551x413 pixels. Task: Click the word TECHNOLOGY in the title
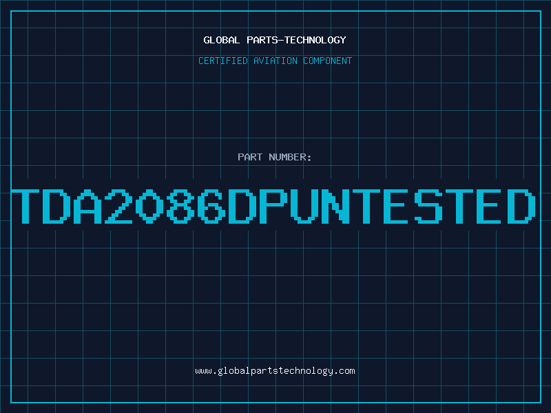[x=315, y=40]
